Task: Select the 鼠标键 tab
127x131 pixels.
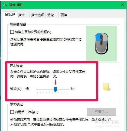Action: coord(10,15)
